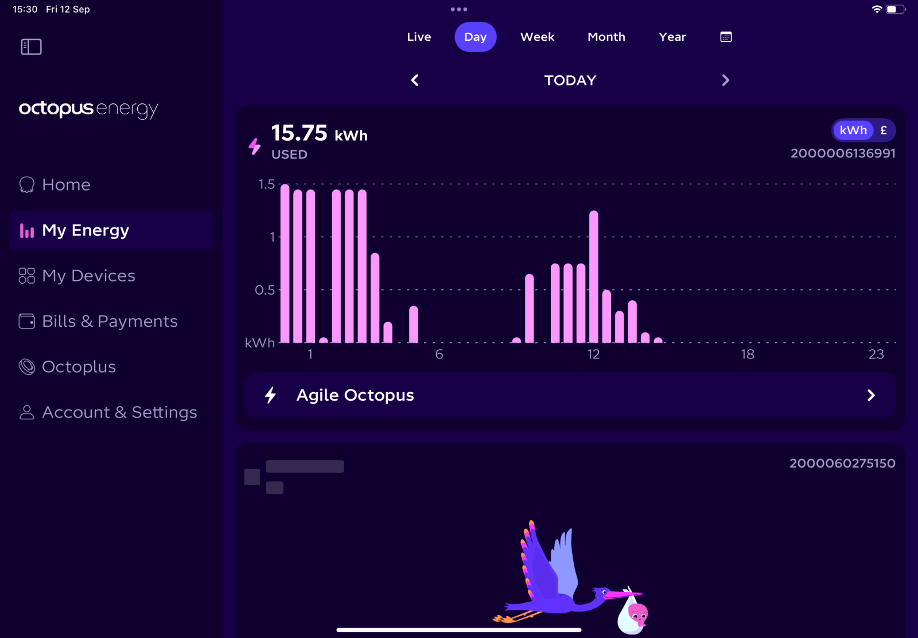
Task: Switch units to pounds (£)
Action: [884, 130]
